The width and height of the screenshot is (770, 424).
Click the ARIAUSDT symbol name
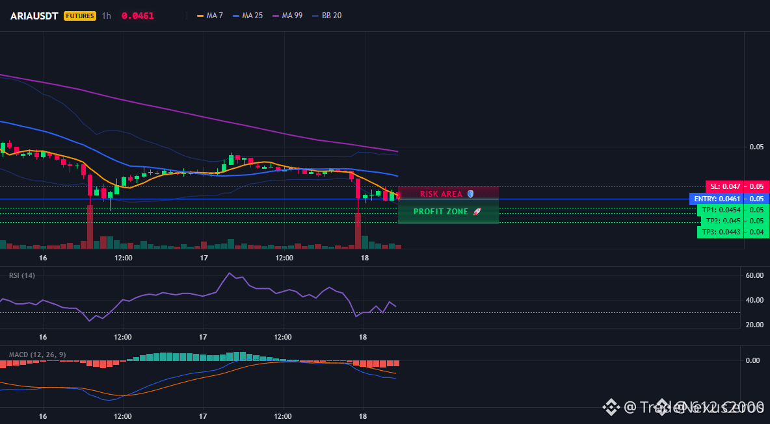pos(34,16)
